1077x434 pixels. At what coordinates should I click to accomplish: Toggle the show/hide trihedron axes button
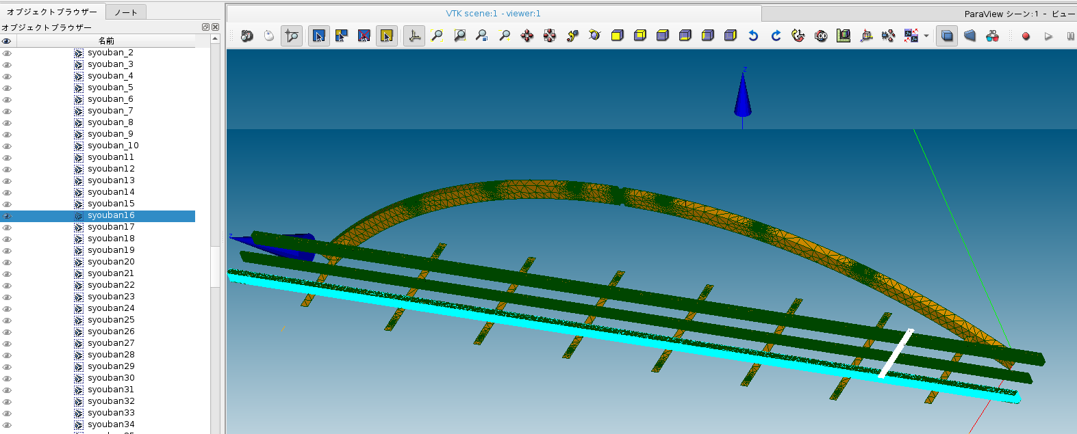pyautogui.click(x=414, y=36)
